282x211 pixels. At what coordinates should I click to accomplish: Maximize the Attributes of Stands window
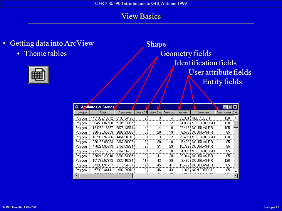coord(229,107)
